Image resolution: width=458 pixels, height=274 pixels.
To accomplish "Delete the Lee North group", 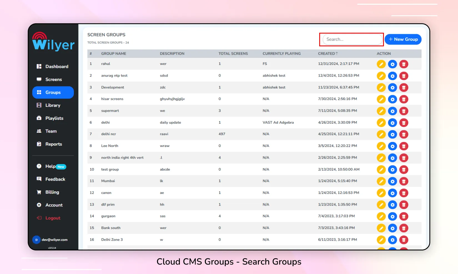I will [x=404, y=146].
